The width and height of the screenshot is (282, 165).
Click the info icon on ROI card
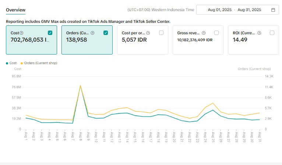coord(259,33)
